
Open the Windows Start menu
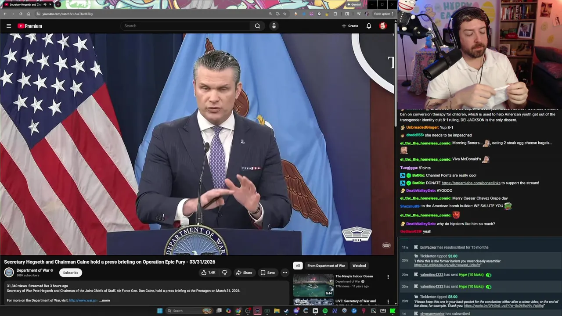point(159,311)
